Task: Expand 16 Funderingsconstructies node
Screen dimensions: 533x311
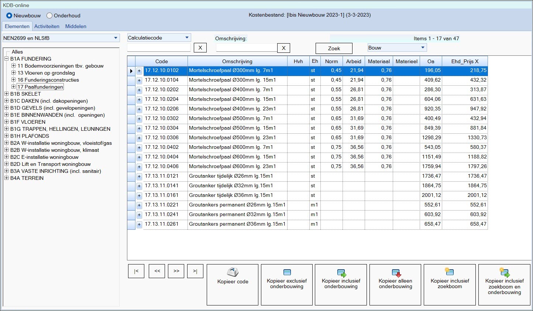Action: [x=14, y=80]
